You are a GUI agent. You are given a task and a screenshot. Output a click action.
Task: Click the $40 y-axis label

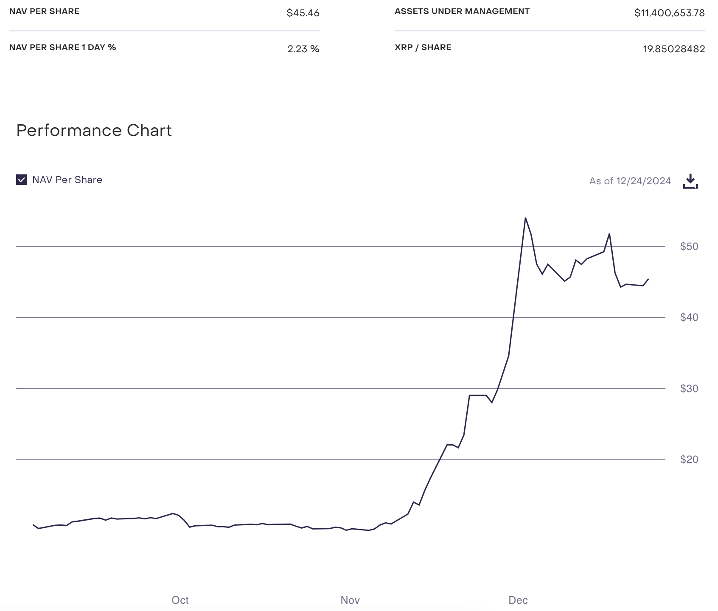pos(689,317)
